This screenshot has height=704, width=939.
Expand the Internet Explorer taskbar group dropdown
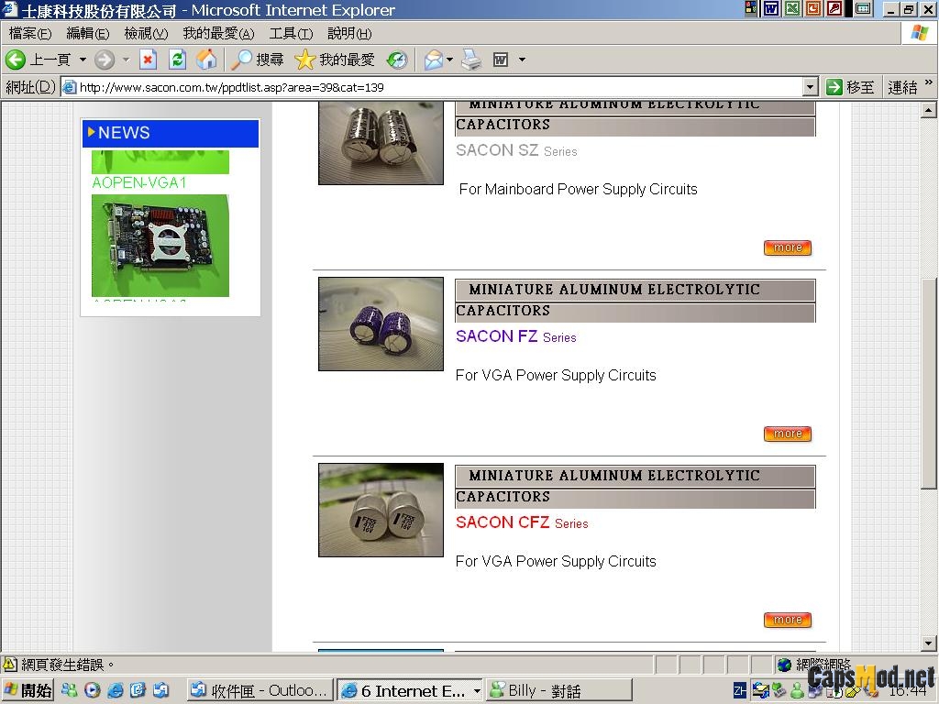coord(476,690)
